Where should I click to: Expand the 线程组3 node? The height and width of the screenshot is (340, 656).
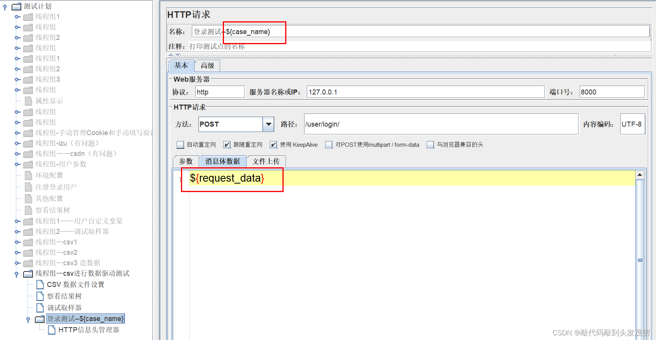17,79
